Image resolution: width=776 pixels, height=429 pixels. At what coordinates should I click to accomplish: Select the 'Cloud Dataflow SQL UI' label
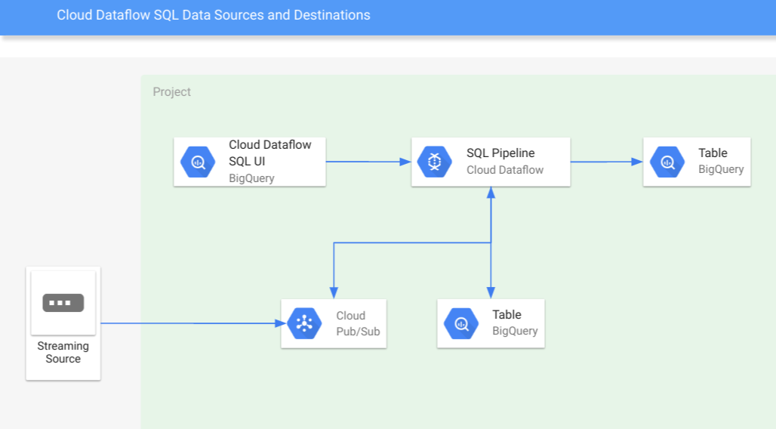coord(270,153)
